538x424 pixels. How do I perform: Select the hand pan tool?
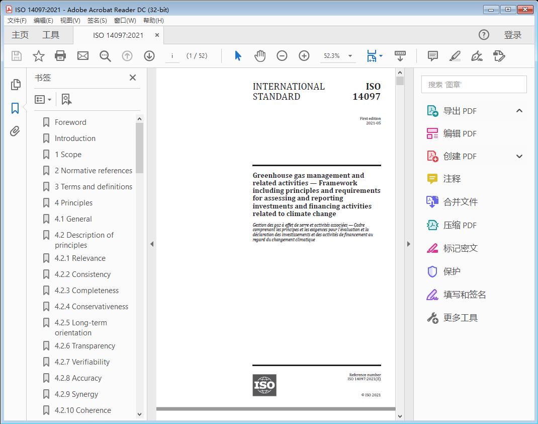pos(259,56)
